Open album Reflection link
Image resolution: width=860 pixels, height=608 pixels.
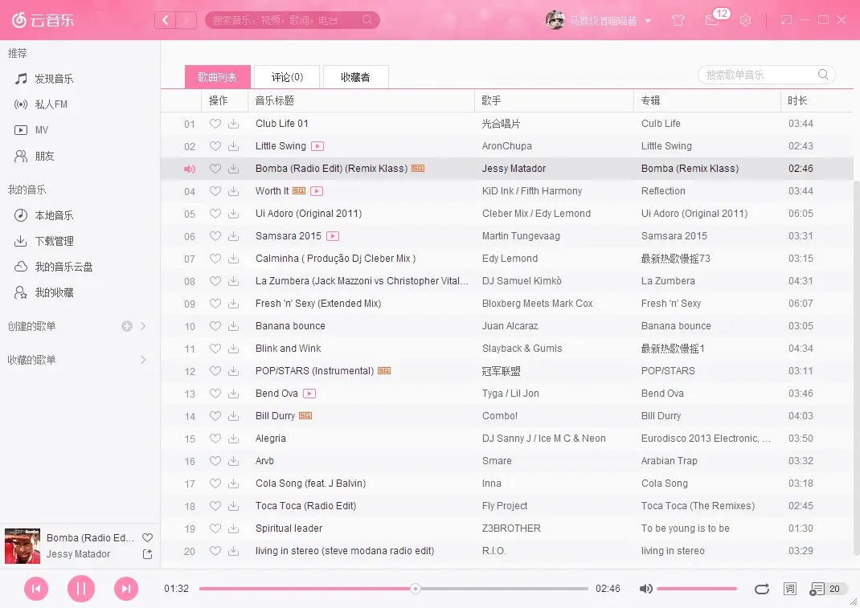pyautogui.click(x=663, y=191)
